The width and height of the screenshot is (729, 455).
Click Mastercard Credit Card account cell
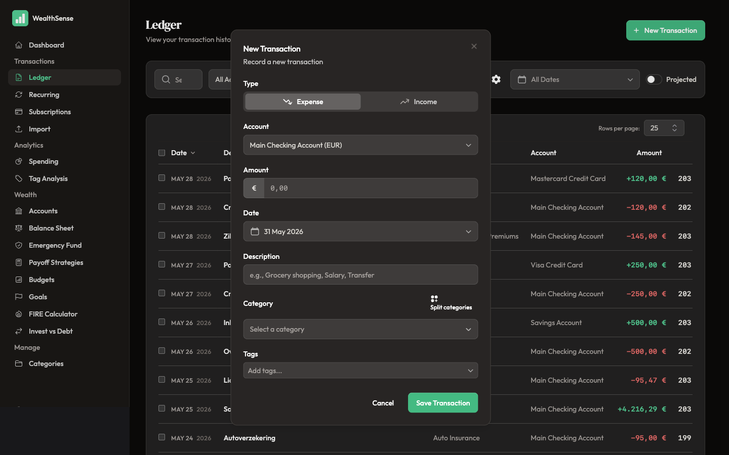coord(568,178)
